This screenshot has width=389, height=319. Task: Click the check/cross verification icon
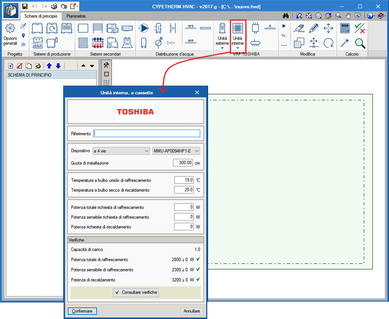360,28
